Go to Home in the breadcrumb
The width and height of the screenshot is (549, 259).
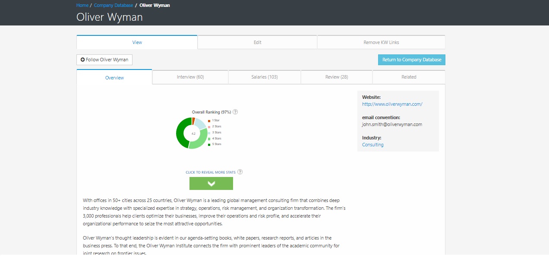[82, 5]
